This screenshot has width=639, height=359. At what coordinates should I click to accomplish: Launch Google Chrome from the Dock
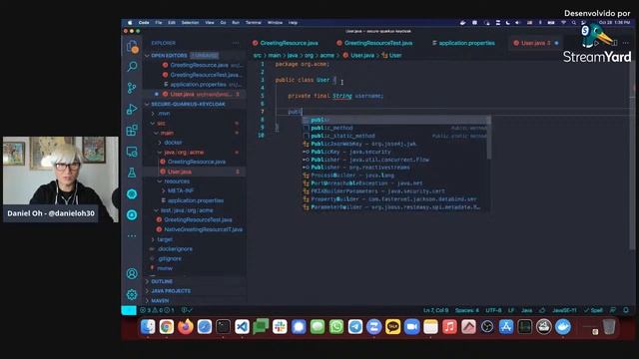point(167,327)
